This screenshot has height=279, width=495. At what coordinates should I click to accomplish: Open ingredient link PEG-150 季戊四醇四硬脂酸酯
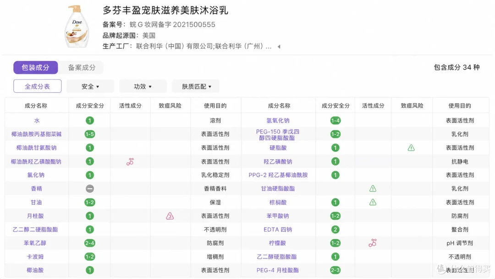pyautogui.click(x=277, y=134)
